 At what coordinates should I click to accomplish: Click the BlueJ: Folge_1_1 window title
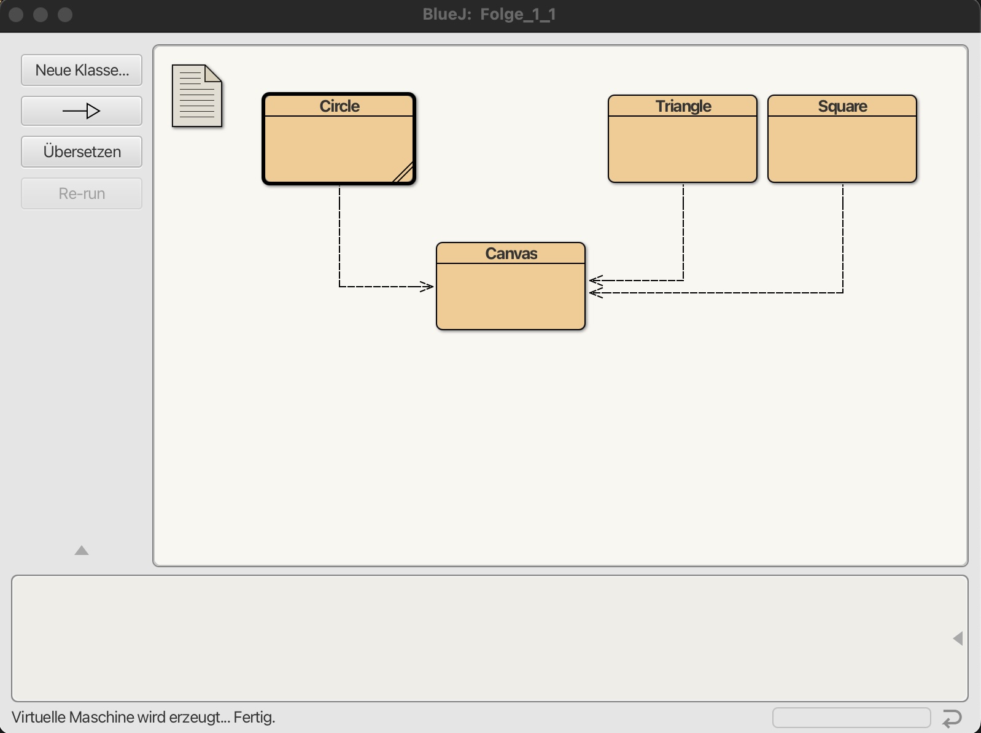tap(489, 15)
